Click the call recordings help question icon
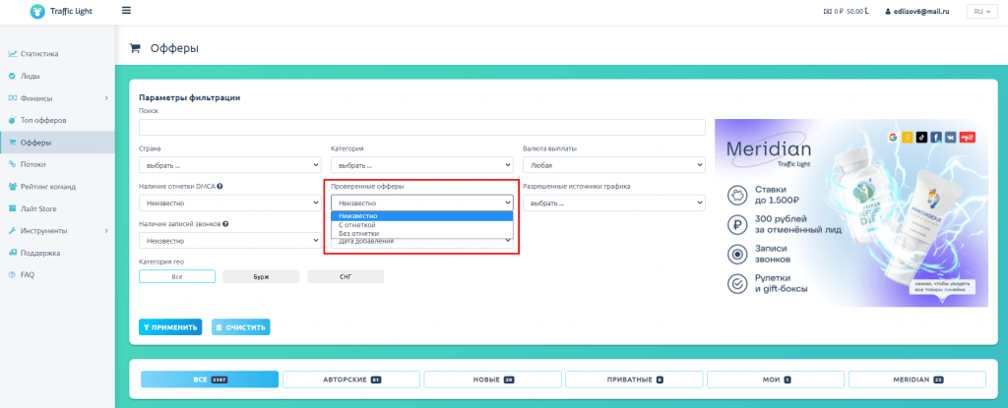The height and width of the screenshot is (408, 1008). coord(226,224)
